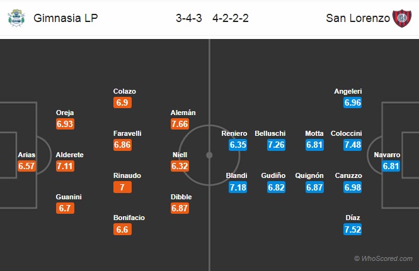
Task: Select Rinaudo's rating of 7
Action: coord(122,187)
